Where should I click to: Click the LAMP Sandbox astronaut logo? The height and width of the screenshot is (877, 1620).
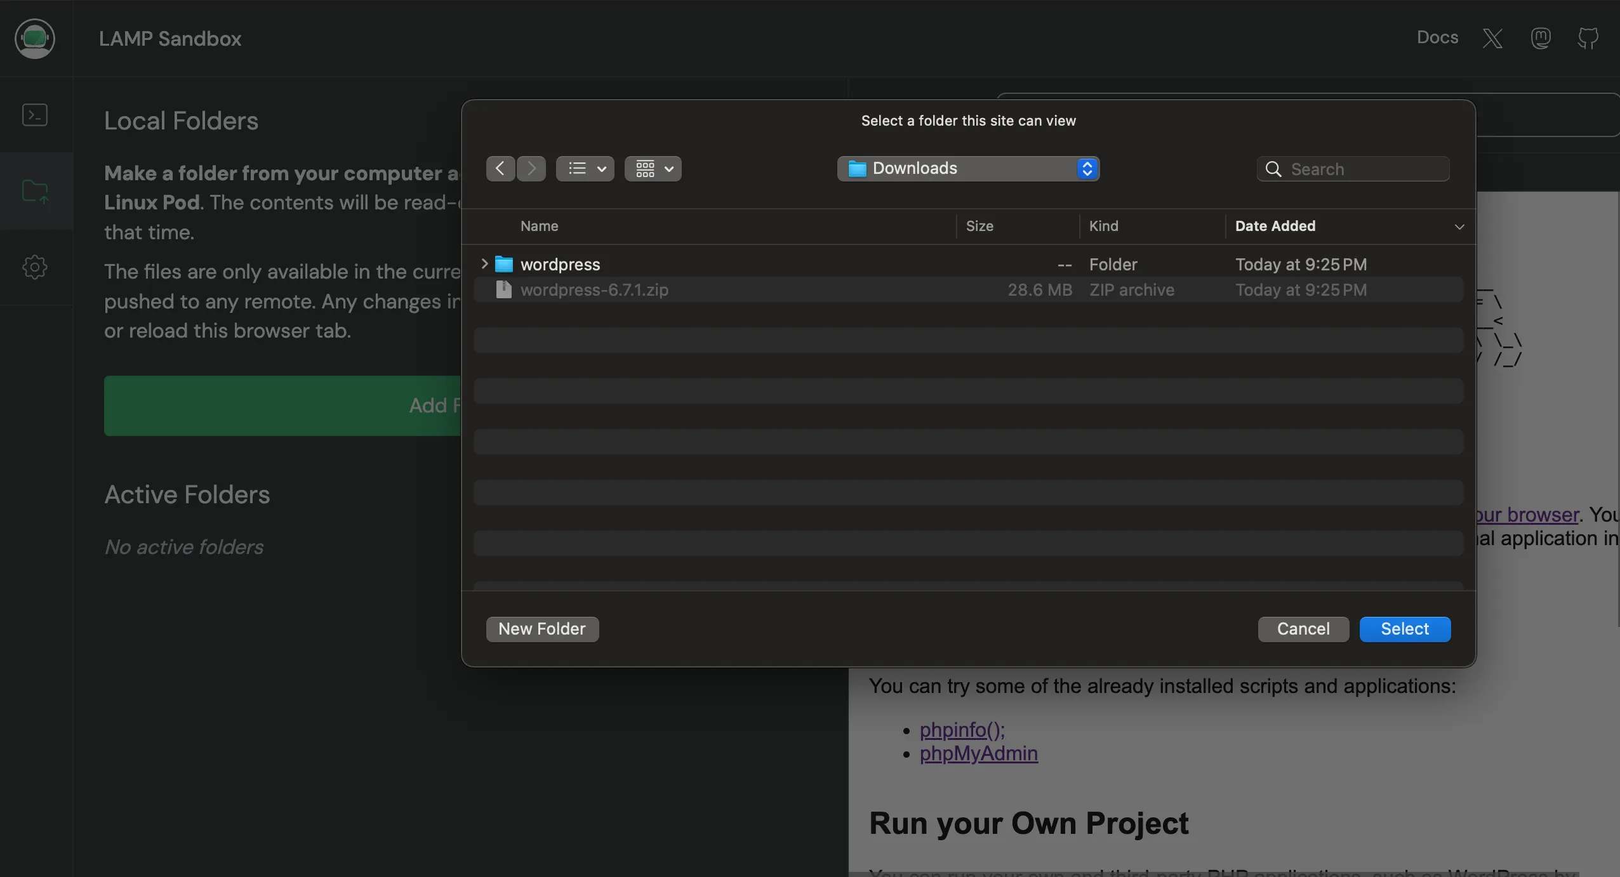(x=35, y=39)
